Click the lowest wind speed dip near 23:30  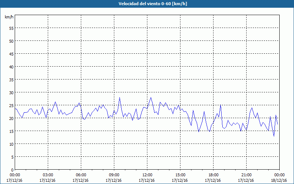[274, 136]
